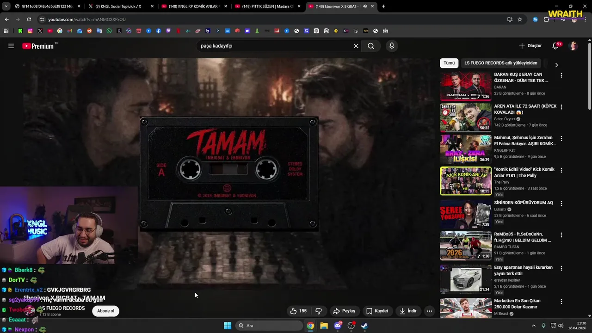Save video with Kaydet button

(x=377, y=311)
